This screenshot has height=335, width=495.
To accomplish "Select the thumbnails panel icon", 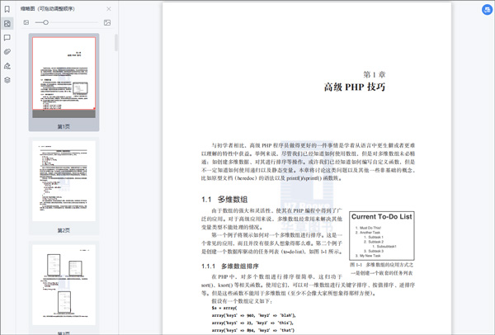I will click(x=7, y=23).
